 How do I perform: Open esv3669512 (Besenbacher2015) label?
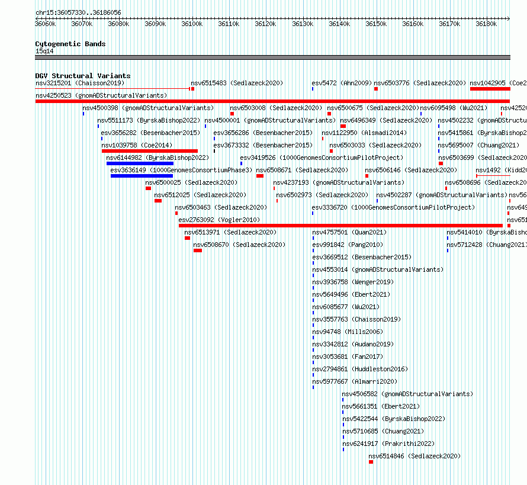362,257
